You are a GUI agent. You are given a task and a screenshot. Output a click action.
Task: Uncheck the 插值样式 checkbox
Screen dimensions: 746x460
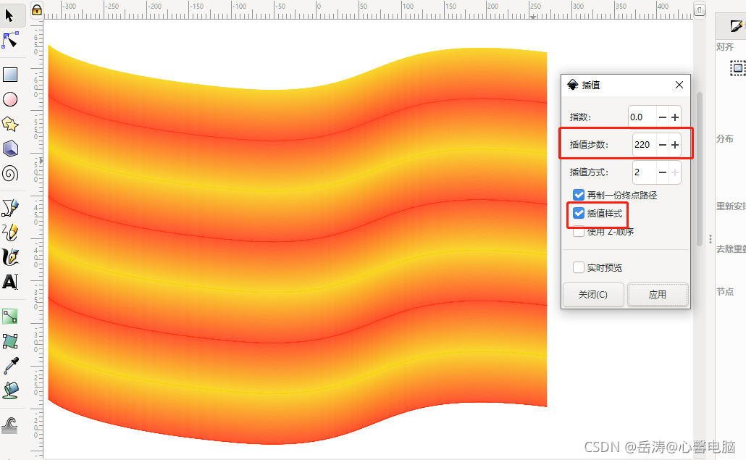tap(579, 213)
